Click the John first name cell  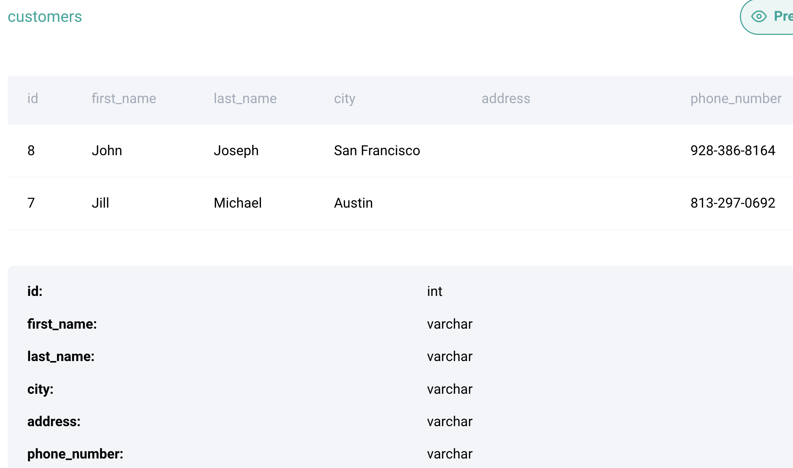tap(107, 151)
